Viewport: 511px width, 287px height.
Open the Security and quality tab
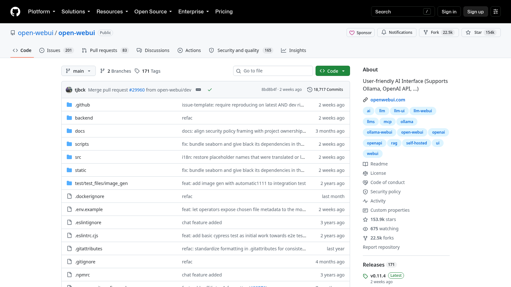(x=241, y=50)
